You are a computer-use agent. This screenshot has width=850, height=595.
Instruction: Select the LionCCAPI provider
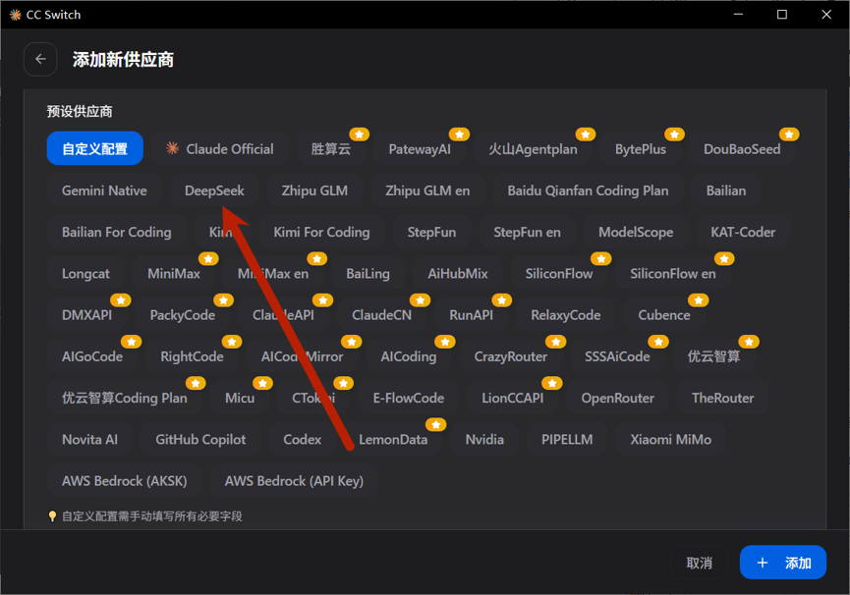(x=513, y=398)
